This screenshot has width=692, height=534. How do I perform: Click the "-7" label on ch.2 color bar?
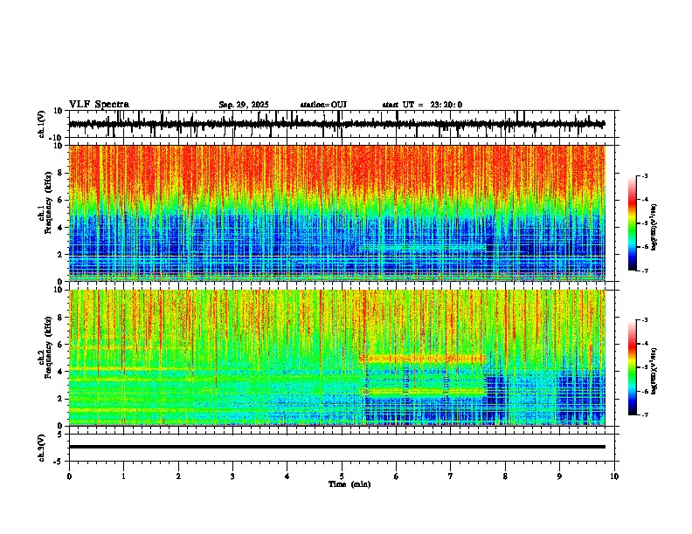645,415
